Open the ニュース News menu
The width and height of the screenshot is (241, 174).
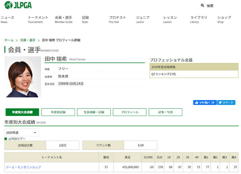[7, 20]
